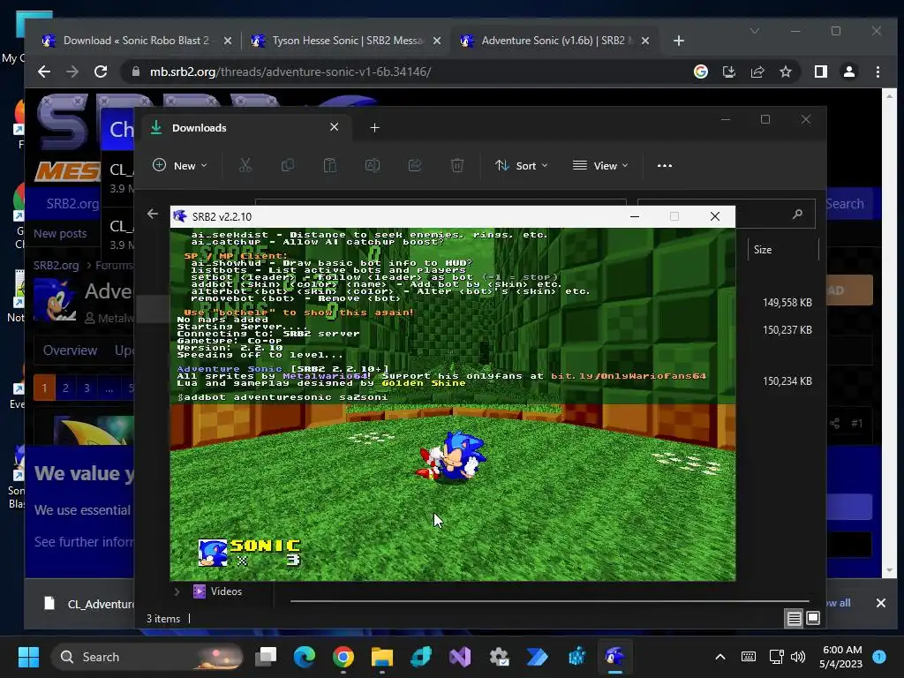The height and width of the screenshot is (678, 904).
Task: Expand the Videos folder tree item
Action: pos(177,591)
